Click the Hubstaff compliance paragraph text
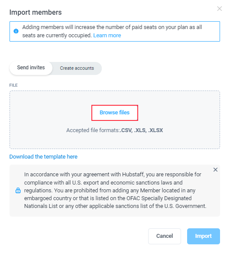Image resolution: width=230 pixels, height=253 pixels. click(115, 190)
